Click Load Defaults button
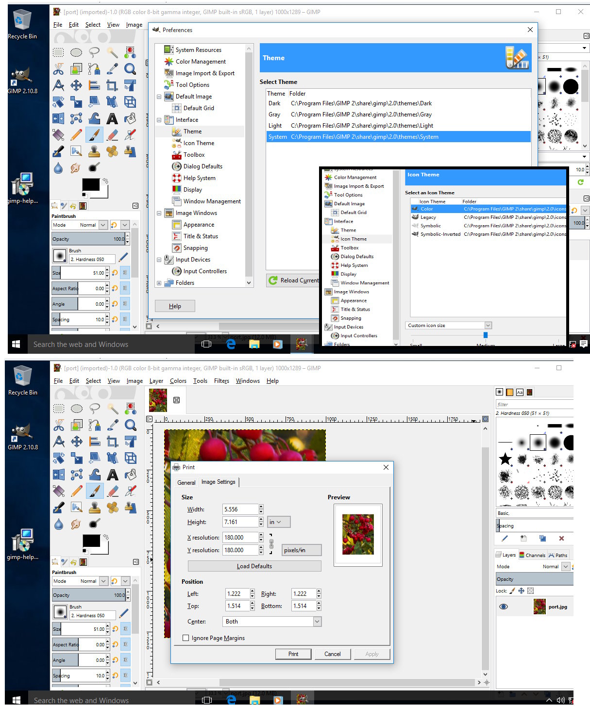The image size is (590, 706). (254, 566)
